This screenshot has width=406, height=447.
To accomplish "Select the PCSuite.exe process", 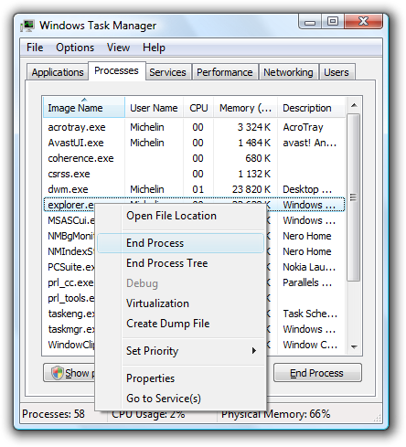I will point(71,267).
